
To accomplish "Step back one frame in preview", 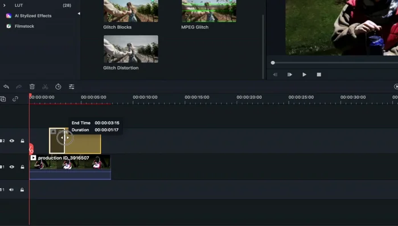I will pos(275,75).
